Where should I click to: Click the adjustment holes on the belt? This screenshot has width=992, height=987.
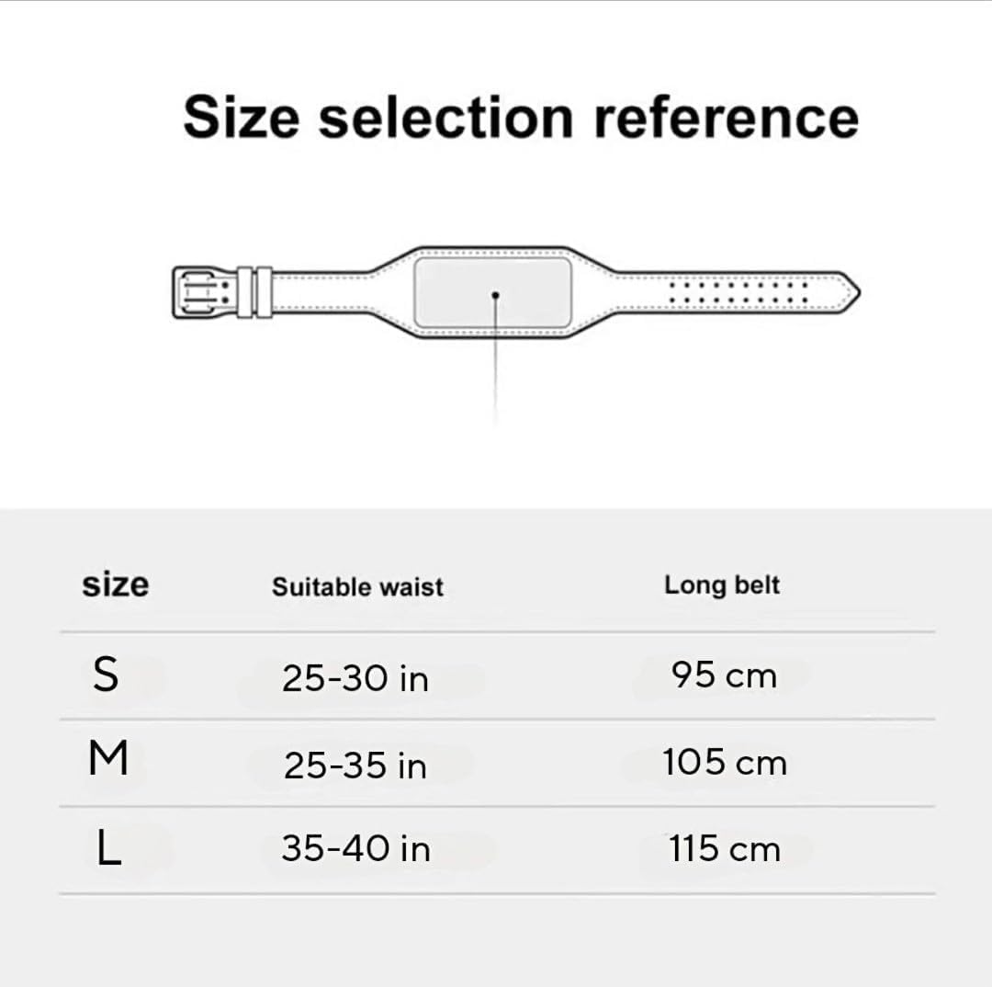click(738, 292)
